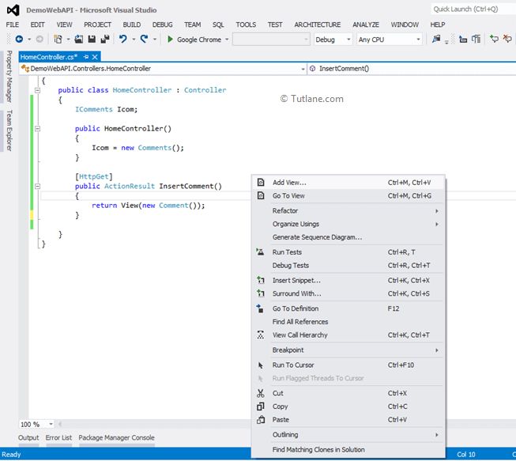Click the Surround With icon
Viewport: 516px width, 461px height.
pos(261,293)
